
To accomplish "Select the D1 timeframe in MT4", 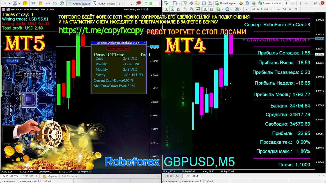I will pyautogui.click(x=284, y=9).
